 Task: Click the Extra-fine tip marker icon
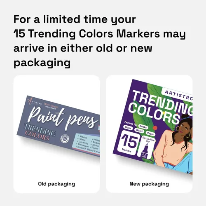coord(147,147)
